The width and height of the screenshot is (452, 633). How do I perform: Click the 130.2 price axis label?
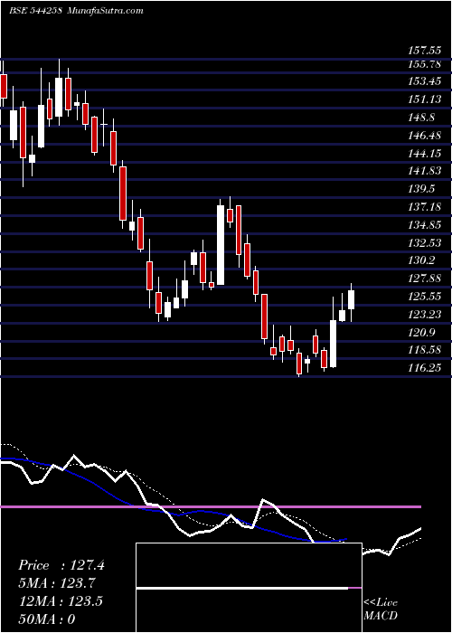tap(421, 260)
